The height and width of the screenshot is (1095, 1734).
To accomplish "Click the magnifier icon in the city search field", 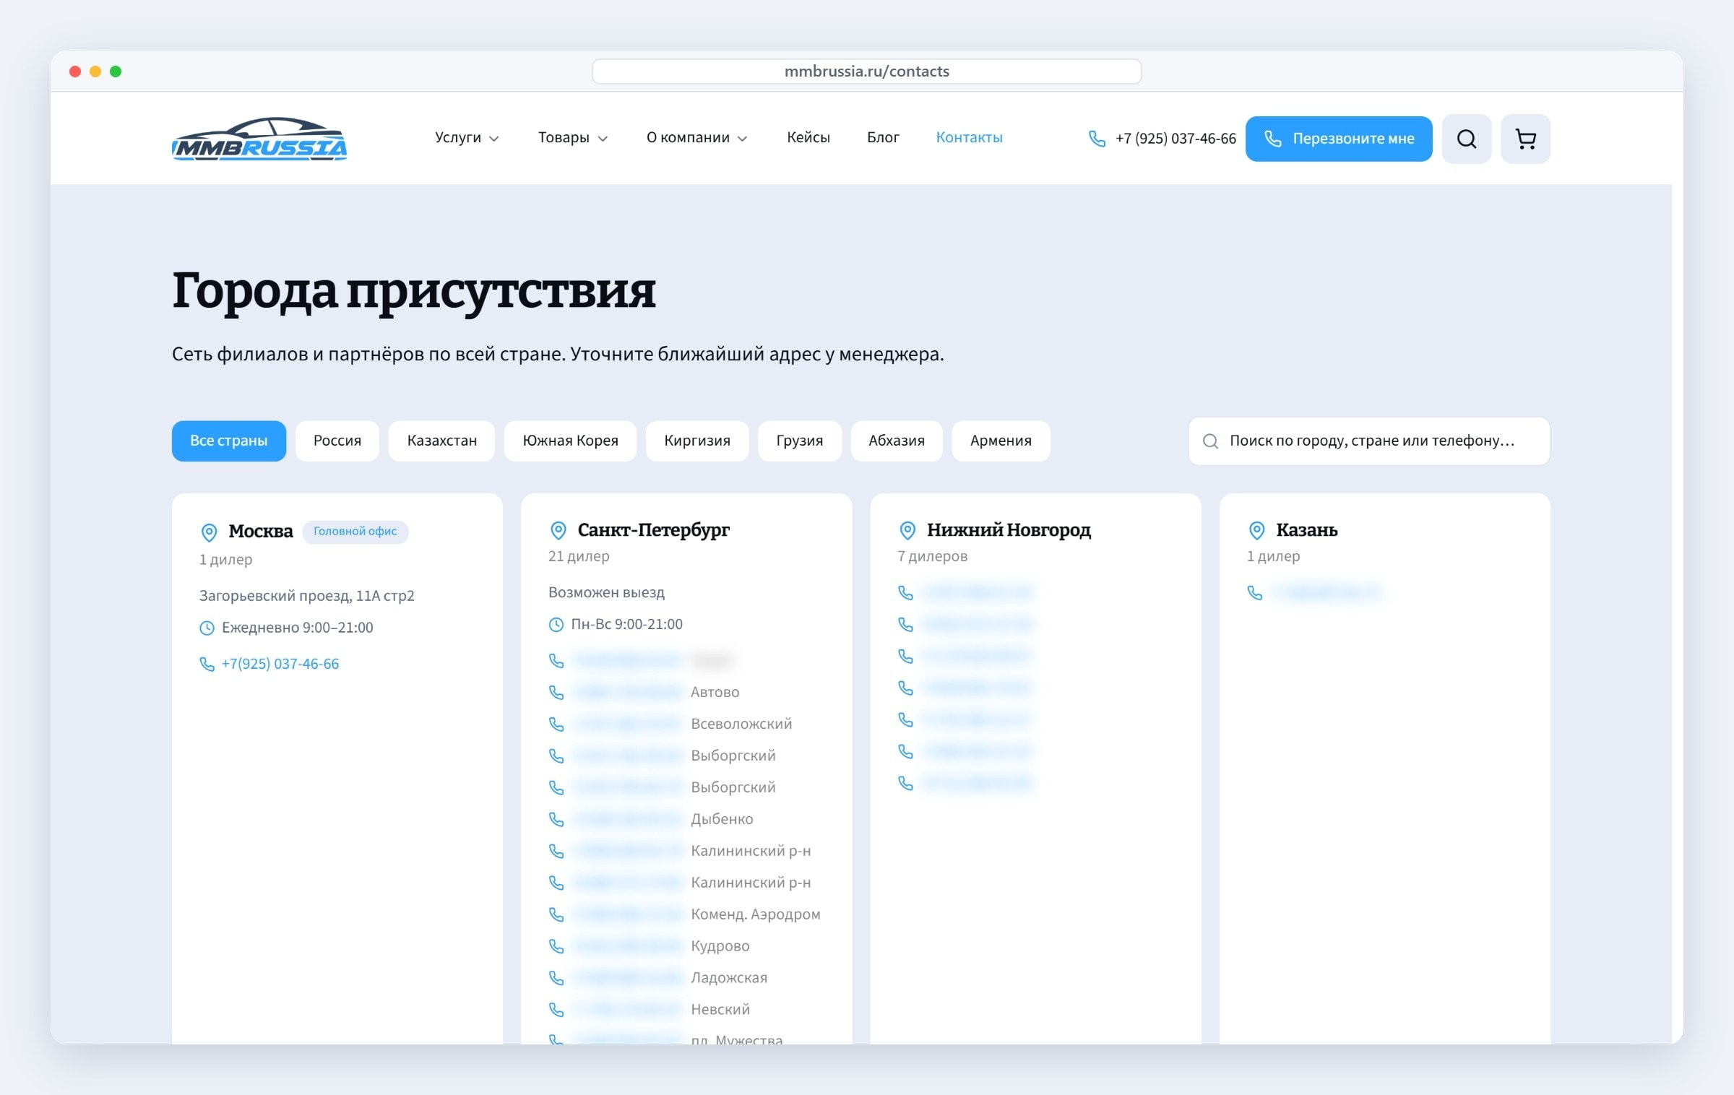I will click(1210, 441).
